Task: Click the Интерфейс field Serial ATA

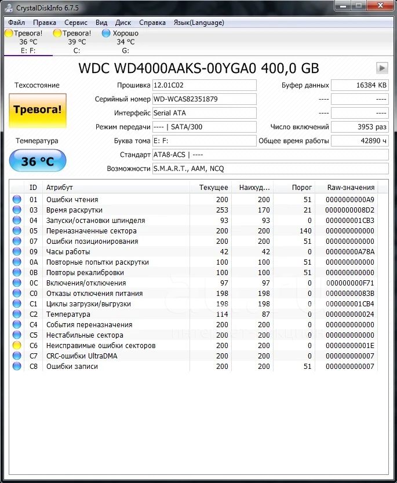Action: tap(205, 113)
